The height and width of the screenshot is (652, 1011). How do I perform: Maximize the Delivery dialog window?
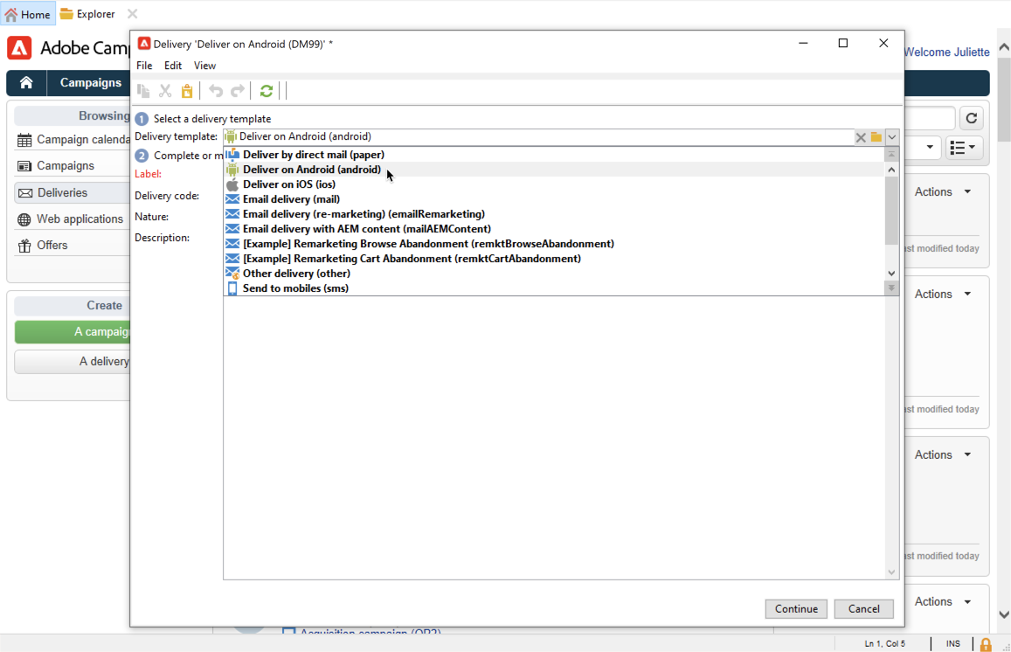pyautogui.click(x=842, y=43)
